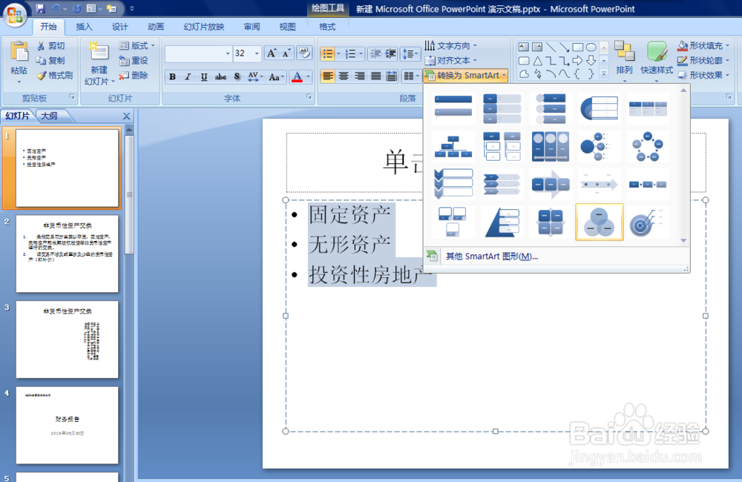
Task: Open the font color dropdown arrow
Action: tap(308, 76)
